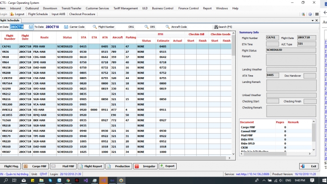
Task: Select the Flight Schedule tab
Action: point(10,20)
